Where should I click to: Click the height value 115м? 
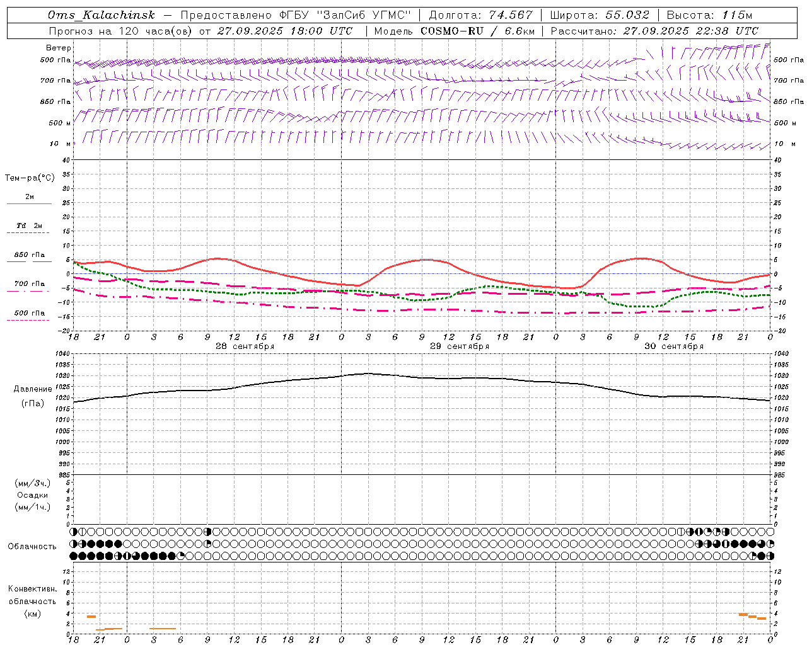pos(738,15)
